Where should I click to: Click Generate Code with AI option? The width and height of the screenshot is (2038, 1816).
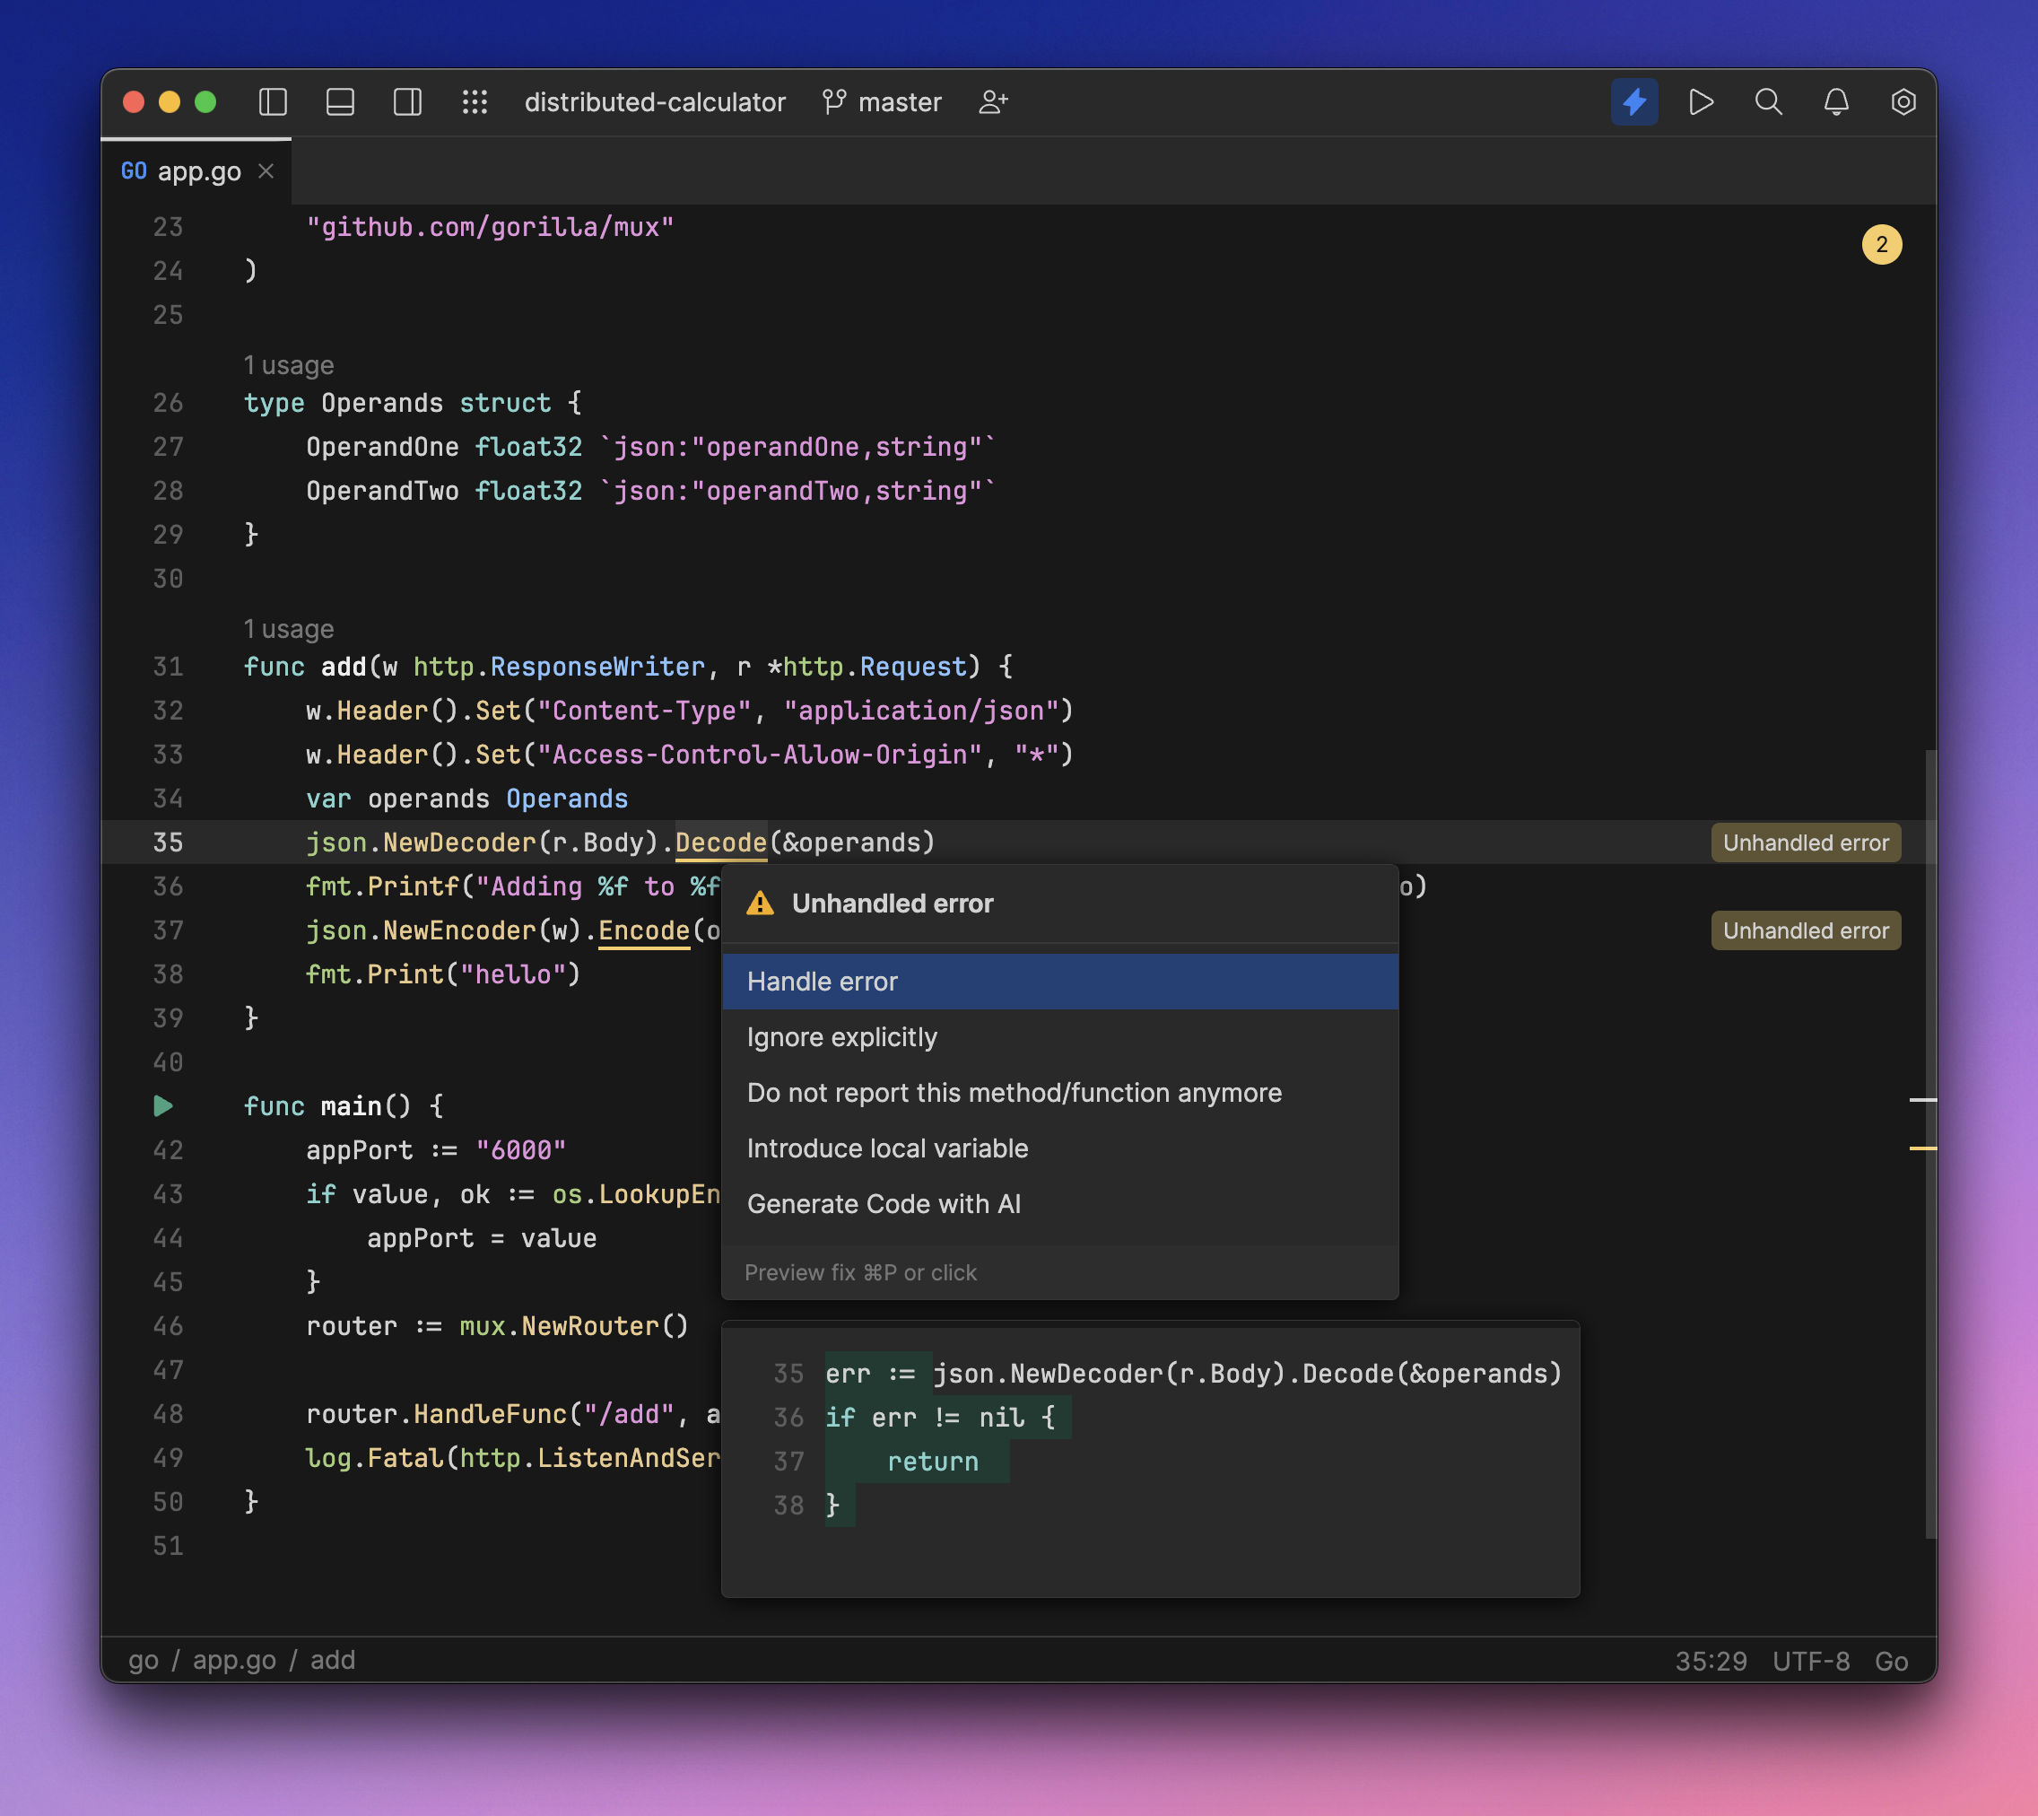pos(882,1204)
